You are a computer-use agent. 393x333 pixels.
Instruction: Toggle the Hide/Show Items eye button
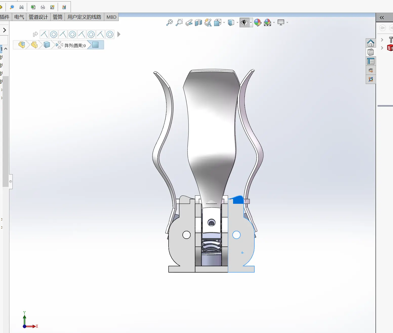pyautogui.click(x=244, y=23)
